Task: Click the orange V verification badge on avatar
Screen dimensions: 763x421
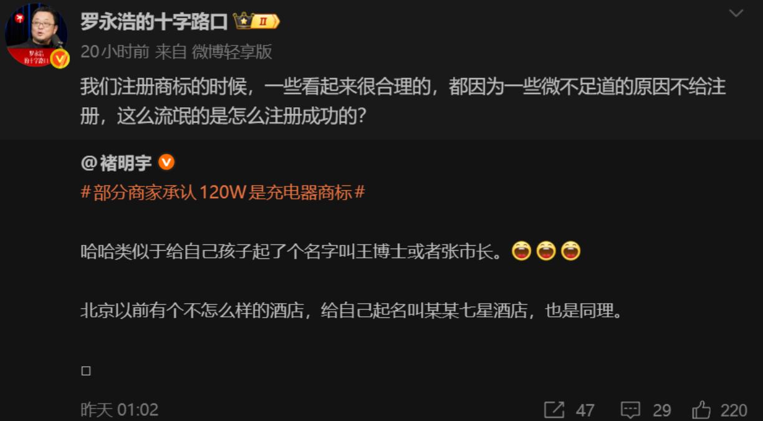Action: (x=60, y=59)
